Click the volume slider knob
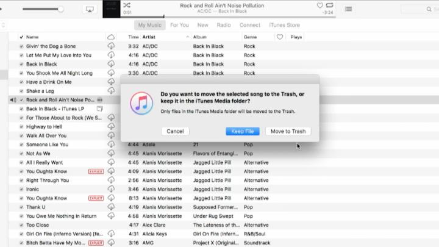 pyautogui.click(x=60, y=9)
